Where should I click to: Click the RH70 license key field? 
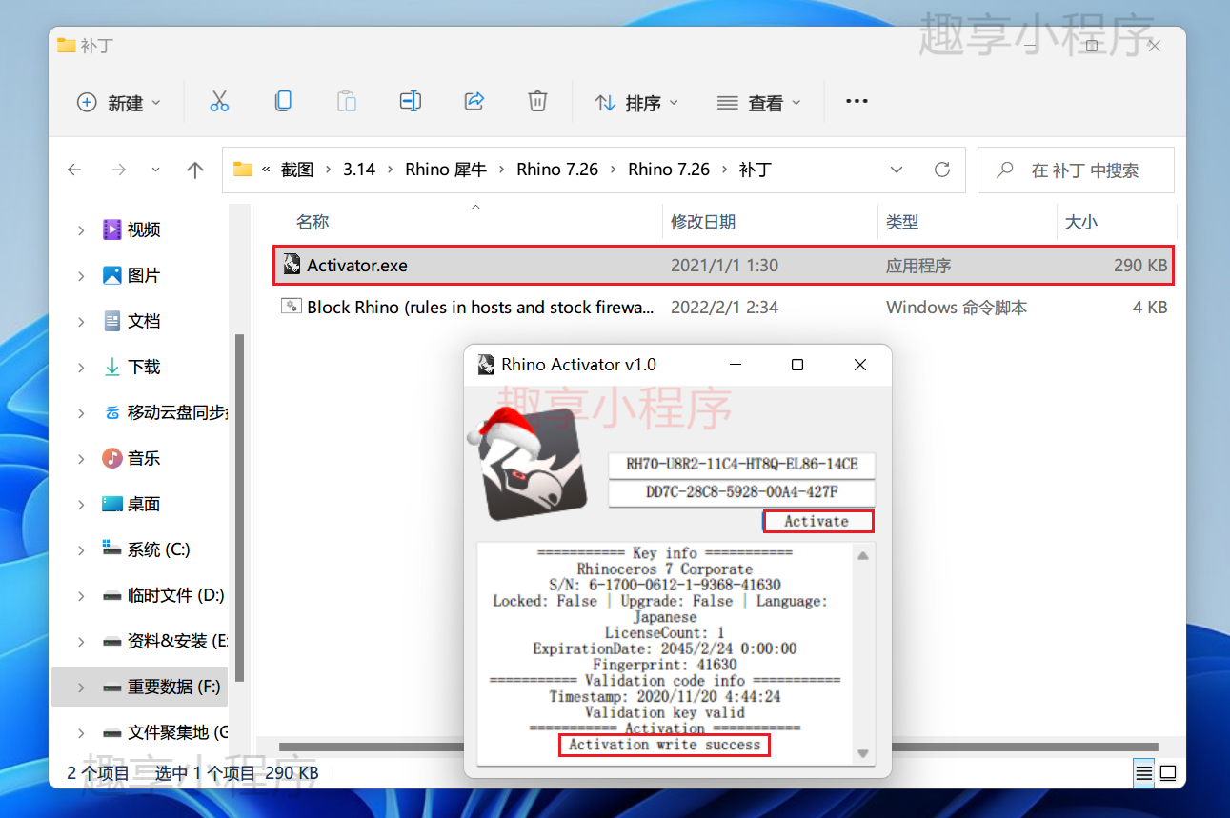(x=741, y=465)
